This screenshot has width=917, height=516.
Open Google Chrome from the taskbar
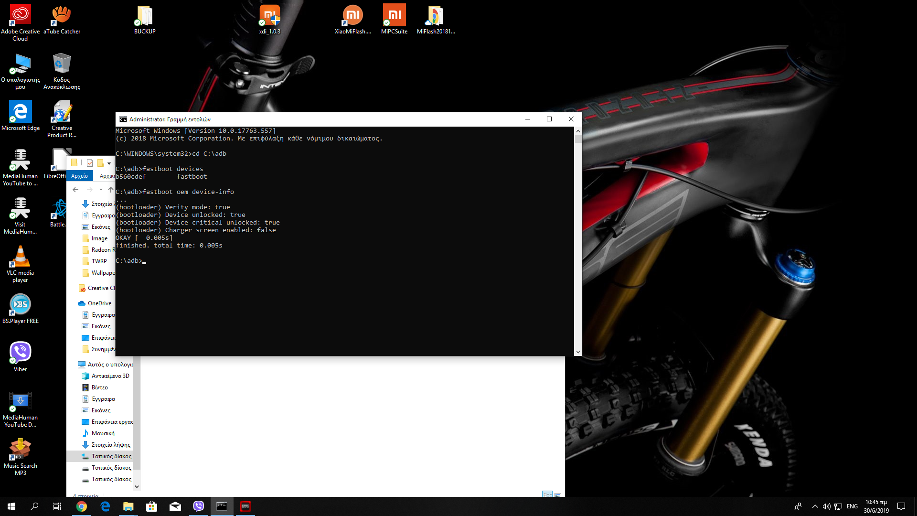point(82,506)
